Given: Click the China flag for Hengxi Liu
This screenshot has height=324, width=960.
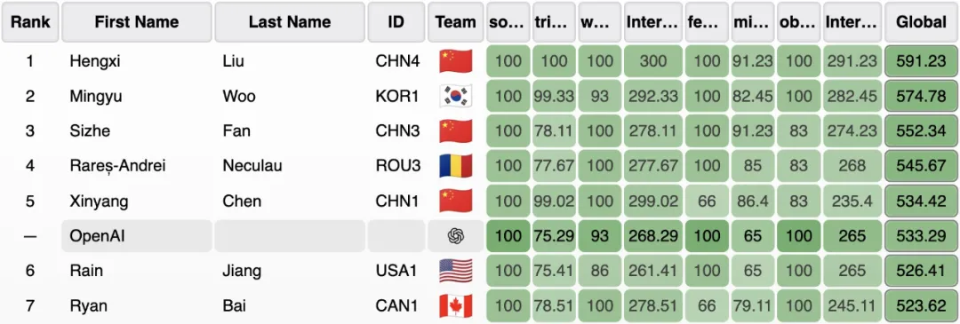Looking at the screenshot, I should 456,61.
